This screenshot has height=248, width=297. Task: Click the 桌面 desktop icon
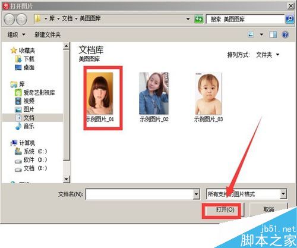coord(18,67)
